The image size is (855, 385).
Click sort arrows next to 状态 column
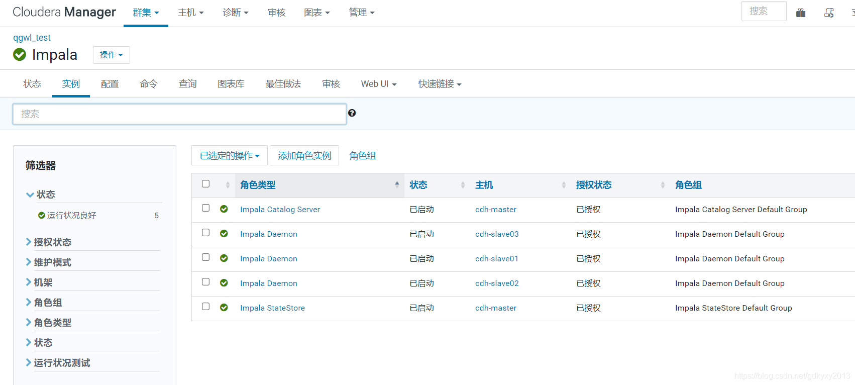[x=463, y=185]
